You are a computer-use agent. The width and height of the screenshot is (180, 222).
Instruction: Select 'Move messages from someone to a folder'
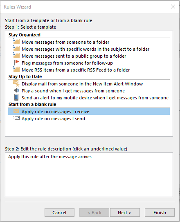65,42
